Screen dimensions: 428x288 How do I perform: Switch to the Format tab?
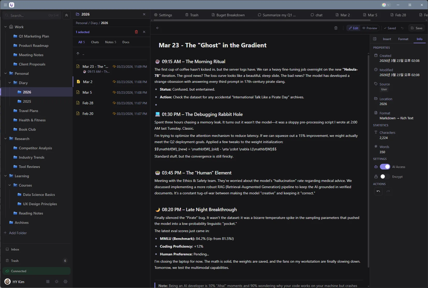[403, 39]
